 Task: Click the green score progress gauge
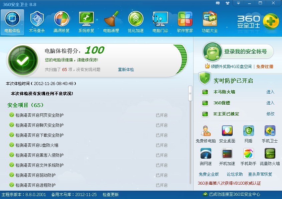click(182, 59)
